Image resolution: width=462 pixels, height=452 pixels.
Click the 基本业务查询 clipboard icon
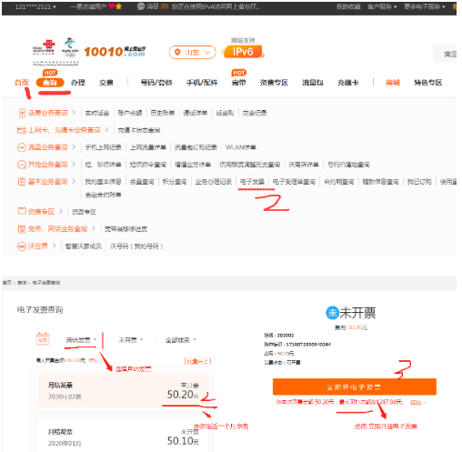[x=22, y=182]
